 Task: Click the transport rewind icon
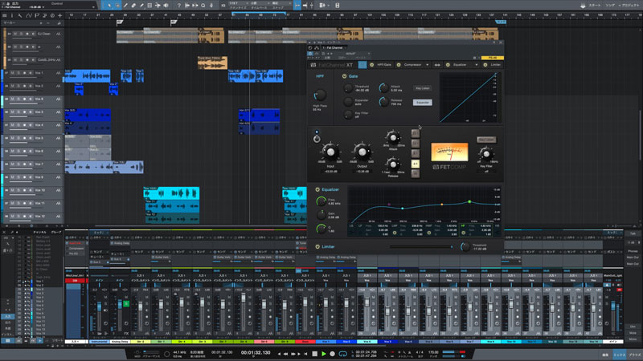[x=286, y=354]
